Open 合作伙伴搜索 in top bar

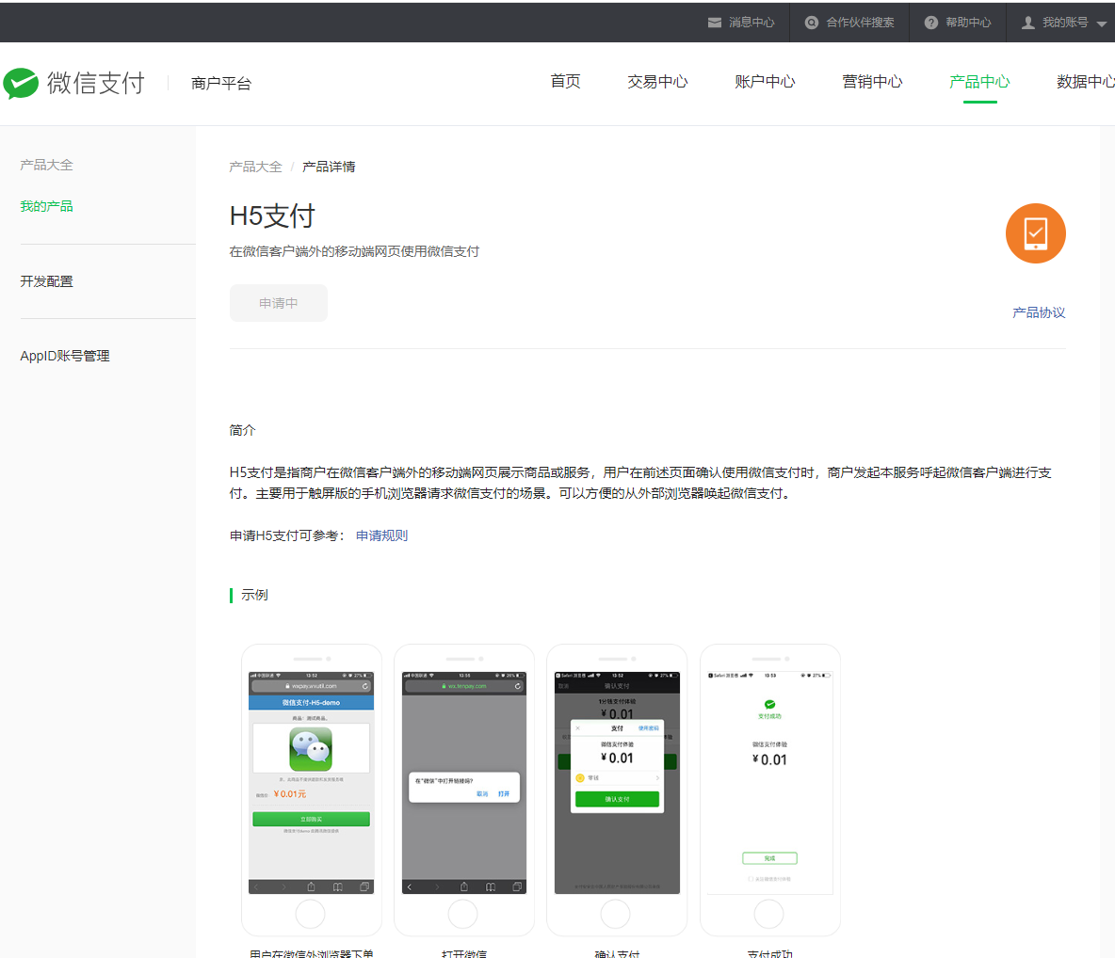pos(849,23)
